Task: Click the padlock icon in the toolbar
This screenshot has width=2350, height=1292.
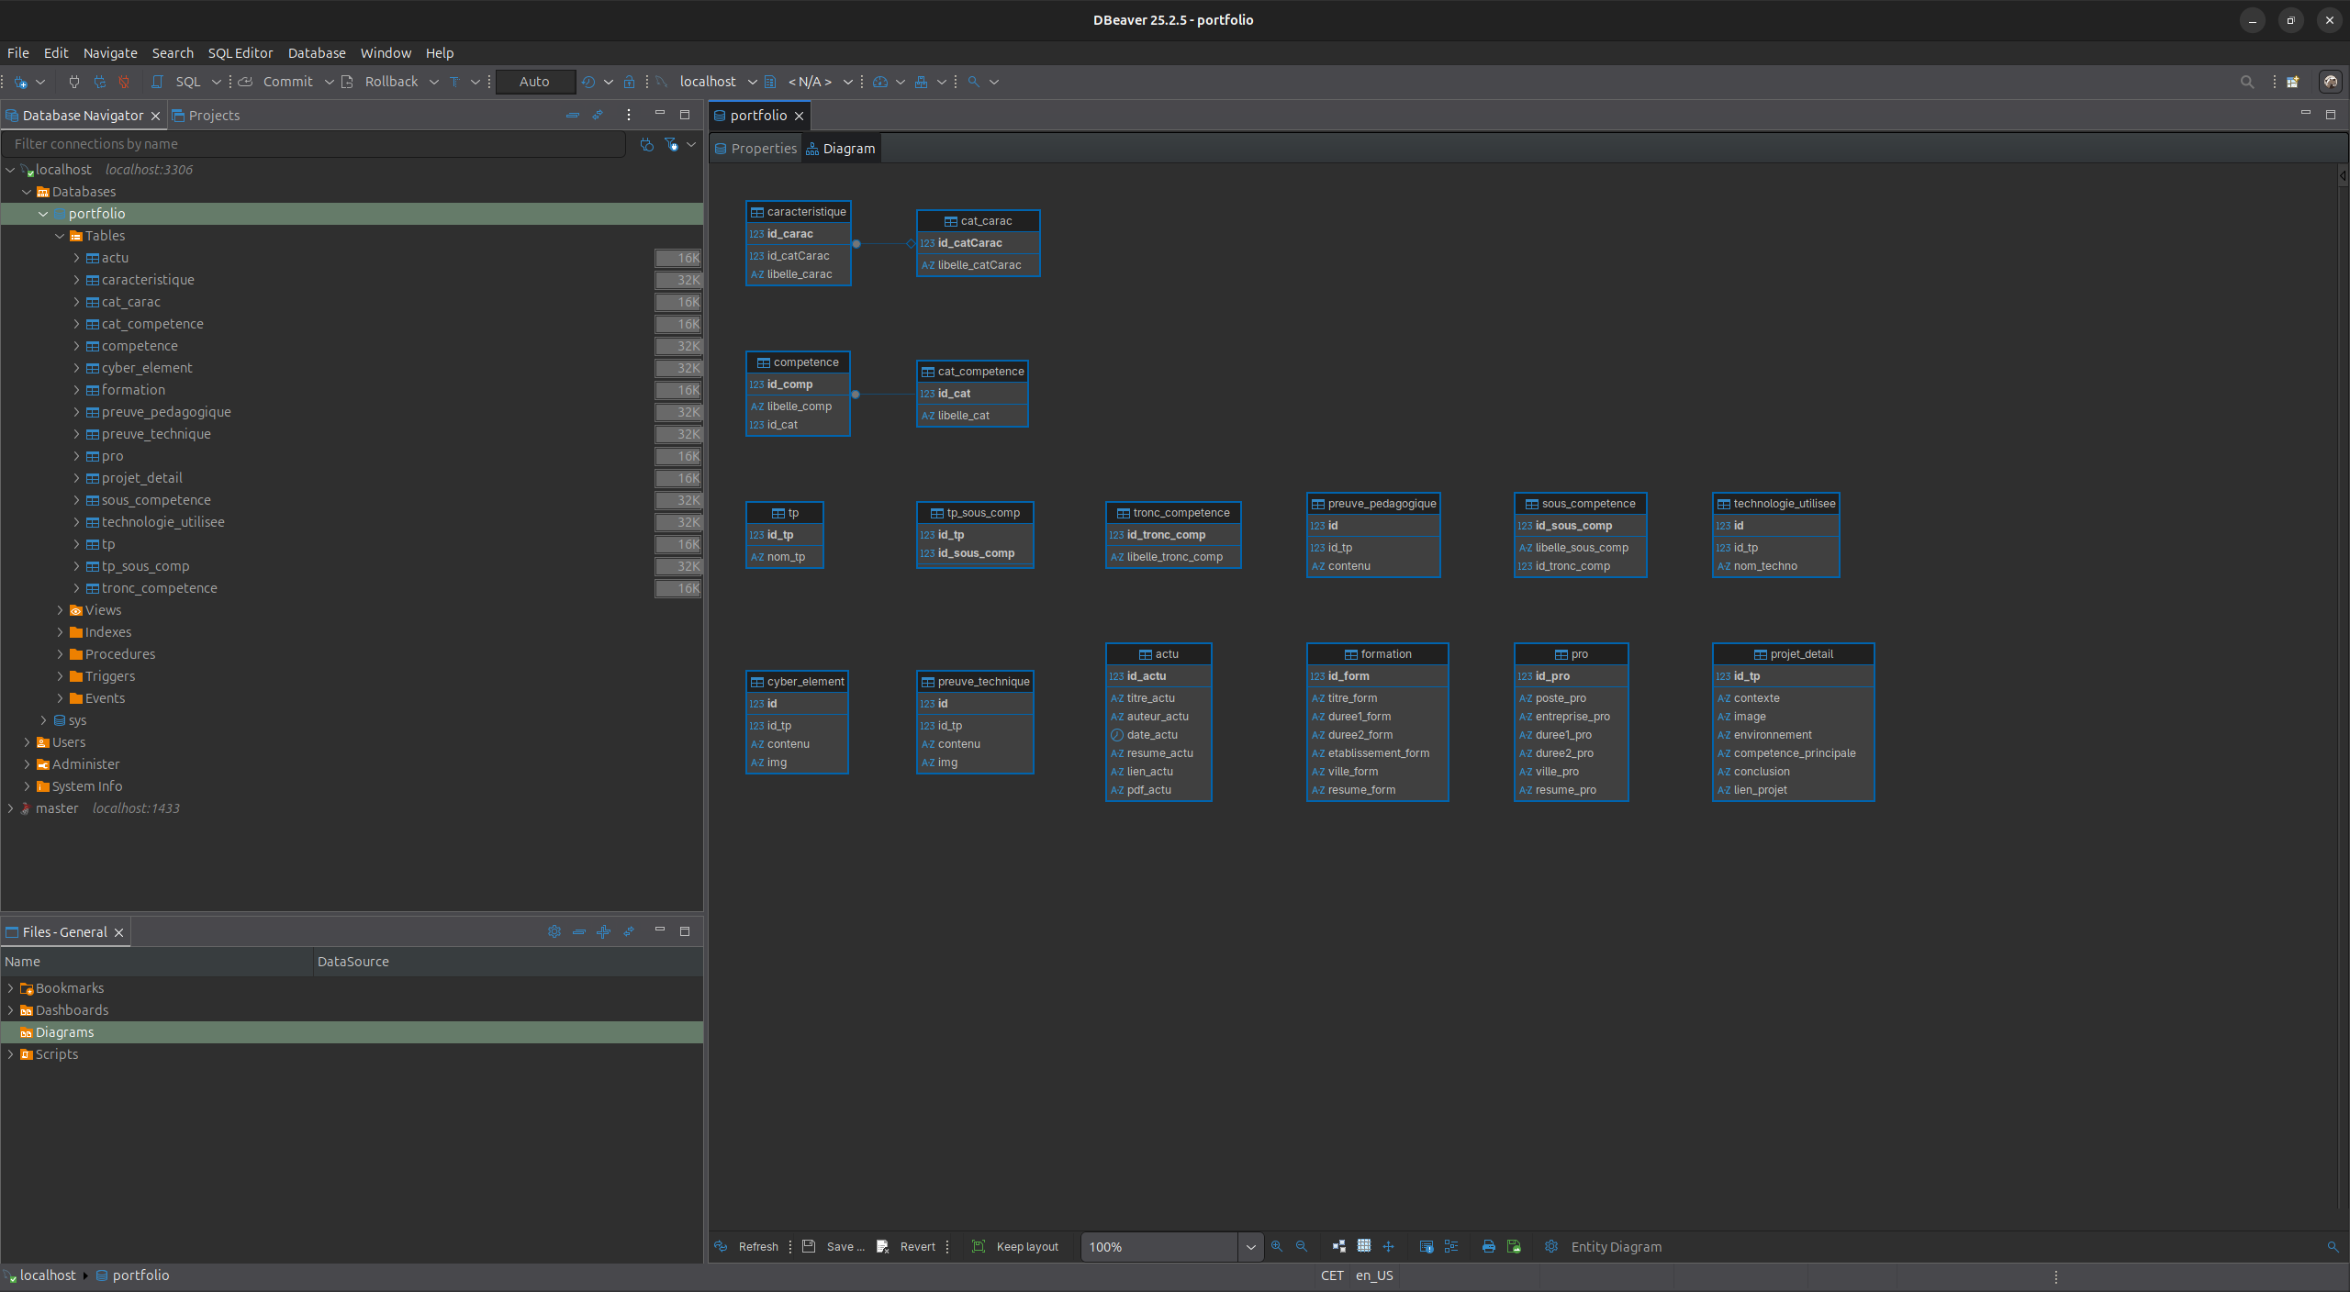Action: click(629, 82)
